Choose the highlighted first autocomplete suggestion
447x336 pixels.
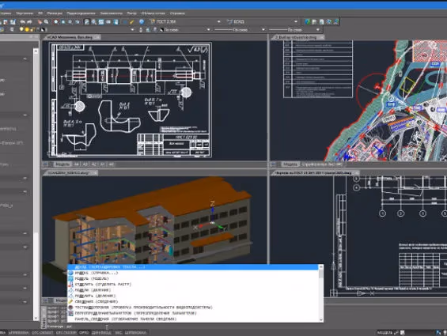(193, 267)
